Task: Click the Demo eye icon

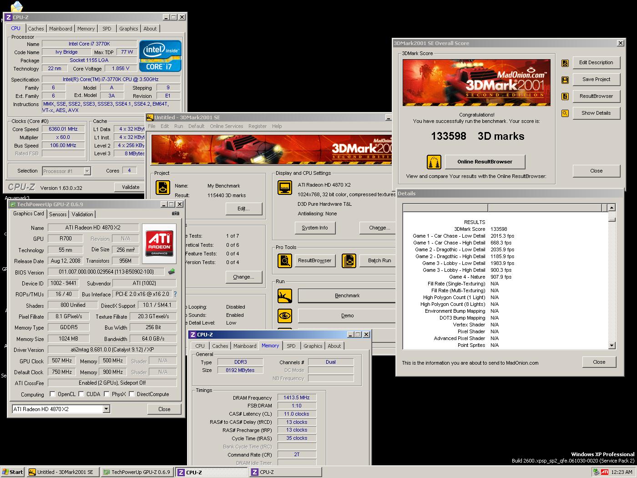Action: click(x=285, y=315)
